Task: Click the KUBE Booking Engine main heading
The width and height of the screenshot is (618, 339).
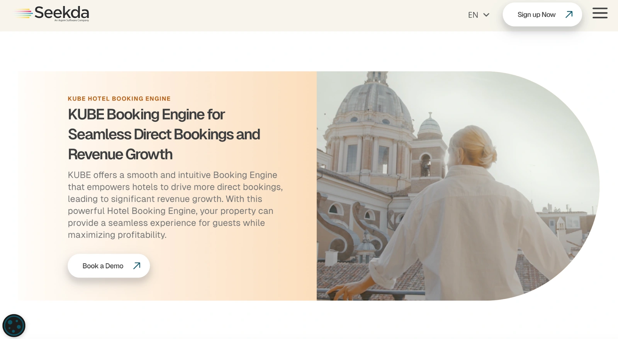Action: (x=164, y=134)
